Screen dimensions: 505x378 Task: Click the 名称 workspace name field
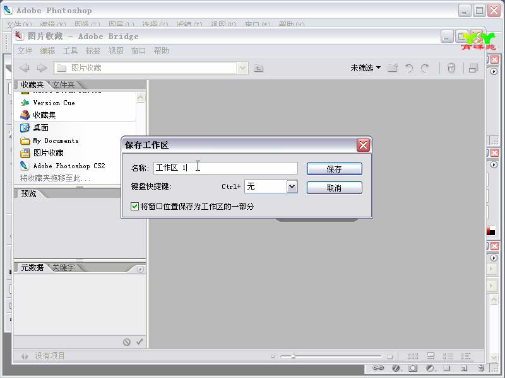tap(225, 168)
